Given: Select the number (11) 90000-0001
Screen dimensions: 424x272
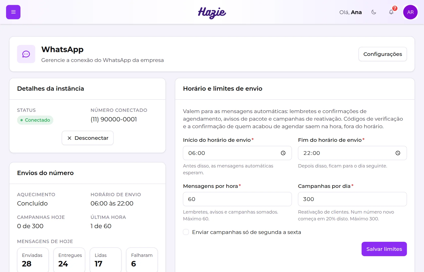Looking at the screenshot, I should coord(114,119).
